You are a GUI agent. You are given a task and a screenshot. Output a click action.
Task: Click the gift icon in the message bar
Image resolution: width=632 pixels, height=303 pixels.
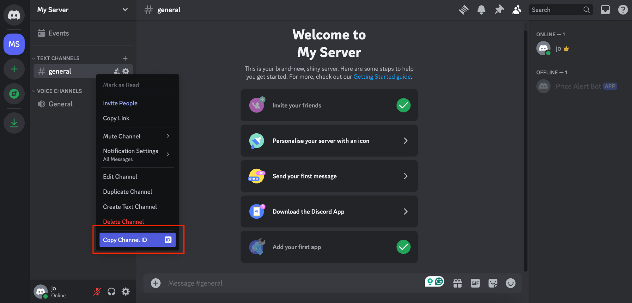tap(458, 283)
